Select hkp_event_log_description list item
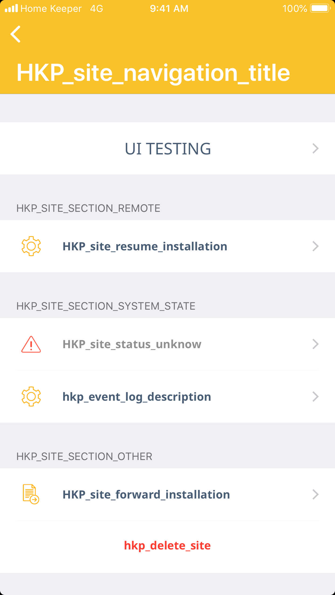Screen dimensions: 335x595 [x=137, y=397]
